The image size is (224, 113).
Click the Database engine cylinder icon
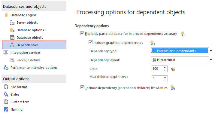[x=6, y=15]
